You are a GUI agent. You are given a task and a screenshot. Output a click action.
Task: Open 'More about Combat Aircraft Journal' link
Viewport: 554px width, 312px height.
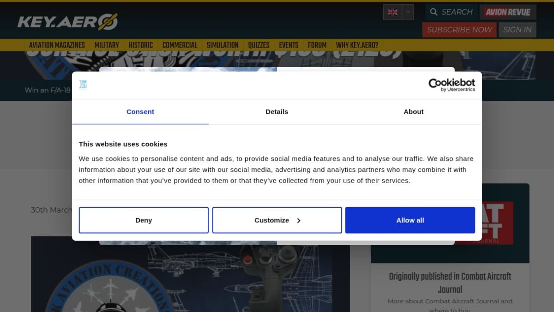[x=450, y=306]
